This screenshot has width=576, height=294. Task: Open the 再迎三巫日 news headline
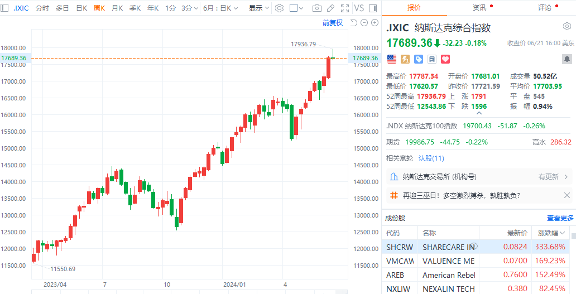tap(462, 196)
